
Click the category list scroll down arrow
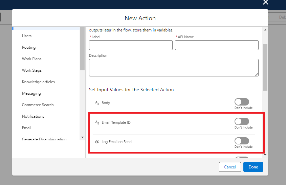[x=82, y=137]
